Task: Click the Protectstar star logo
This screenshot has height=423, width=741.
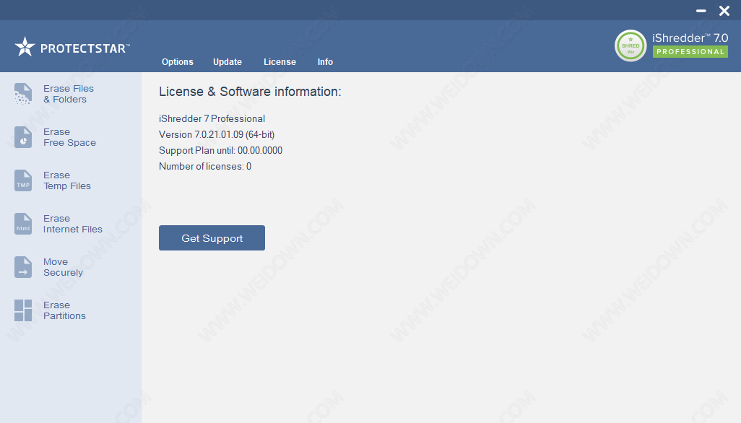Action: [25, 48]
